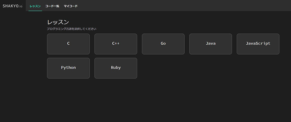291x122 pixels.
Task: Return home via SHAKYO.io brand text
Action: [13, 6]
